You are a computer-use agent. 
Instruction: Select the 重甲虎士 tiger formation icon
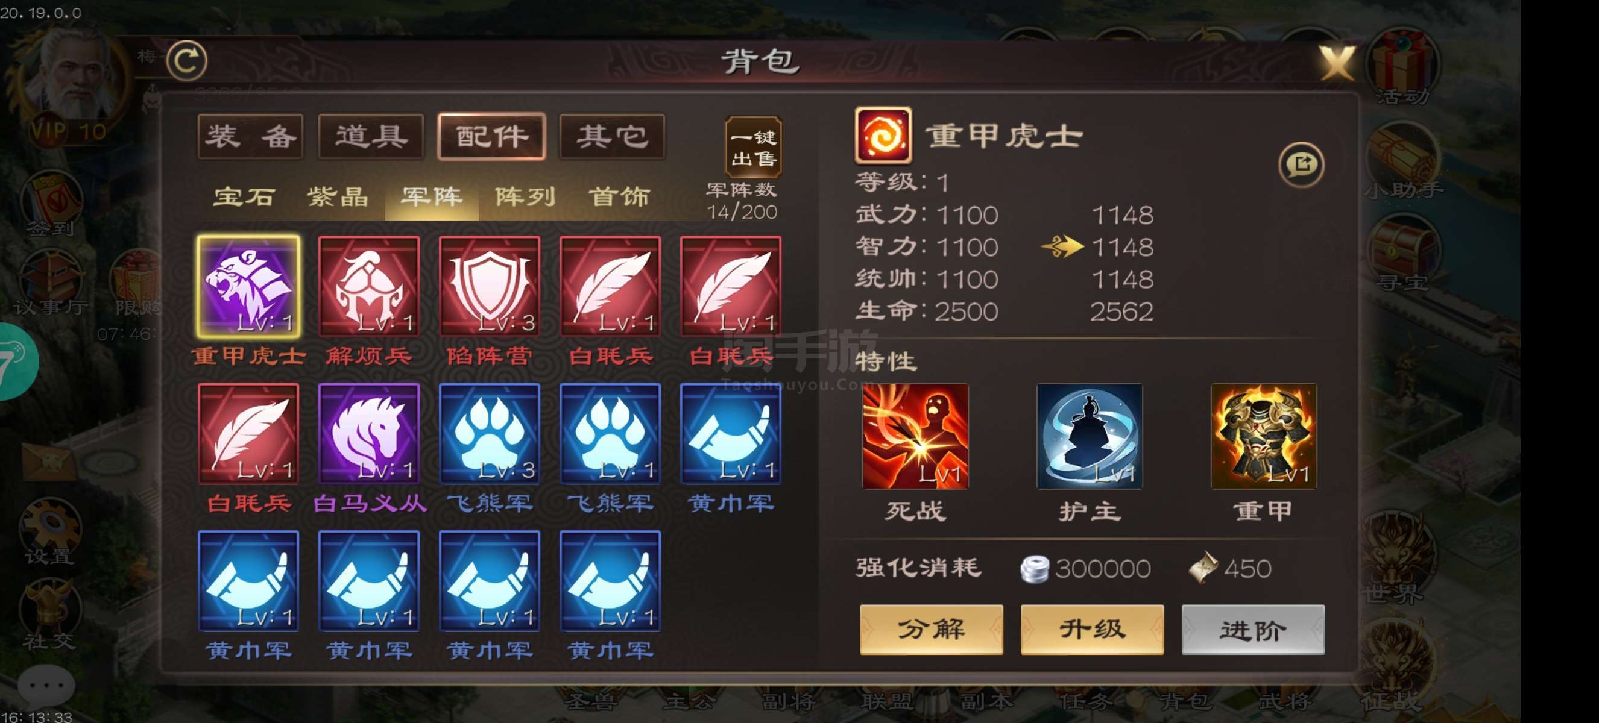(x=248, y=286)
